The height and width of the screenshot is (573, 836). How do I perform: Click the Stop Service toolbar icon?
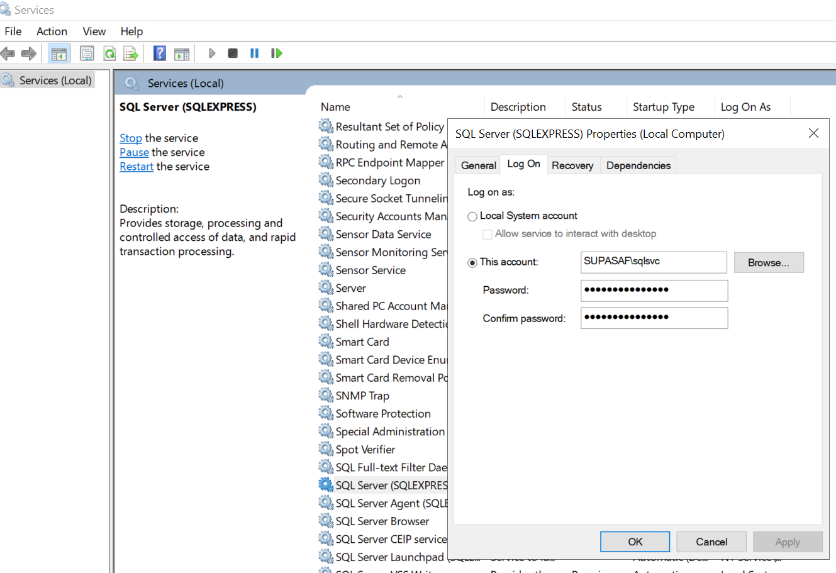click(x=233, y=53)
